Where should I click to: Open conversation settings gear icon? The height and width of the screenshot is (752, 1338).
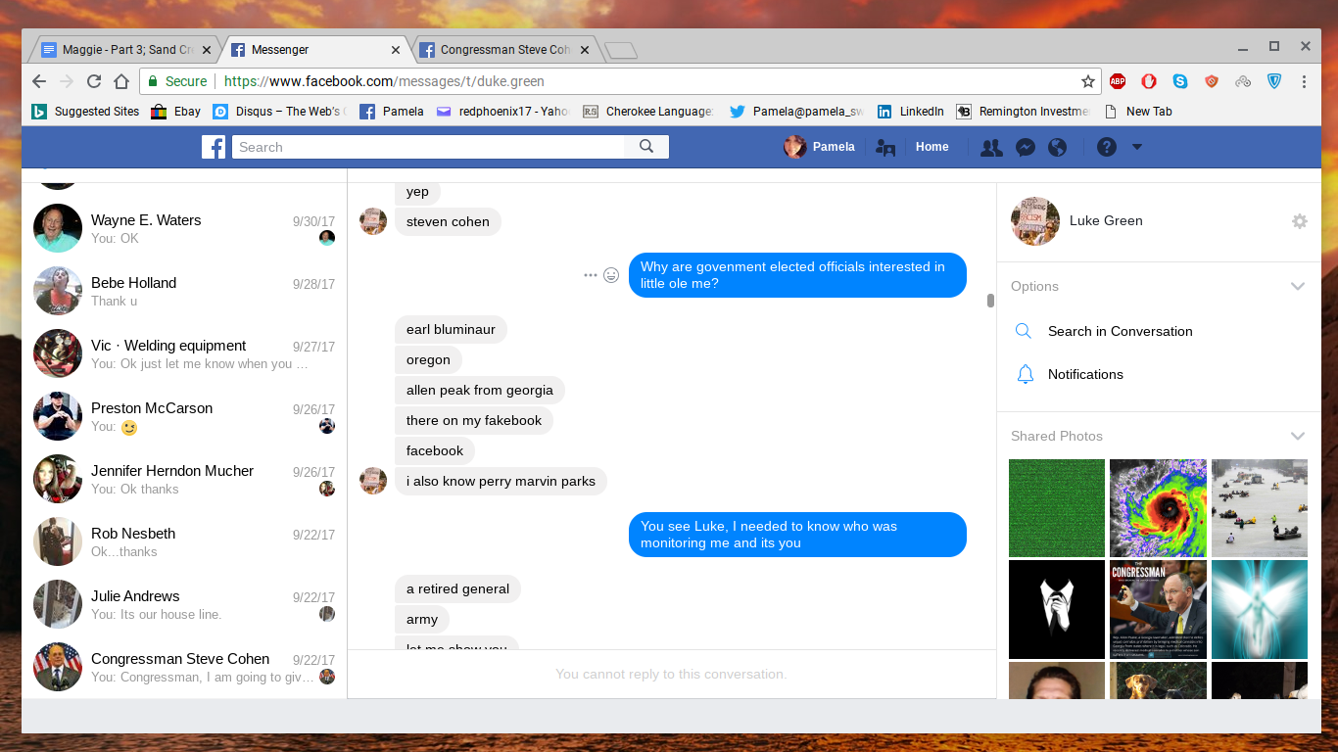tap(1299, 221)
